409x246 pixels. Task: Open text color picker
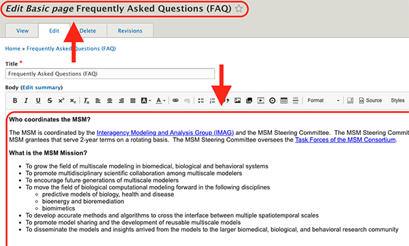click(x=160, y=100)
